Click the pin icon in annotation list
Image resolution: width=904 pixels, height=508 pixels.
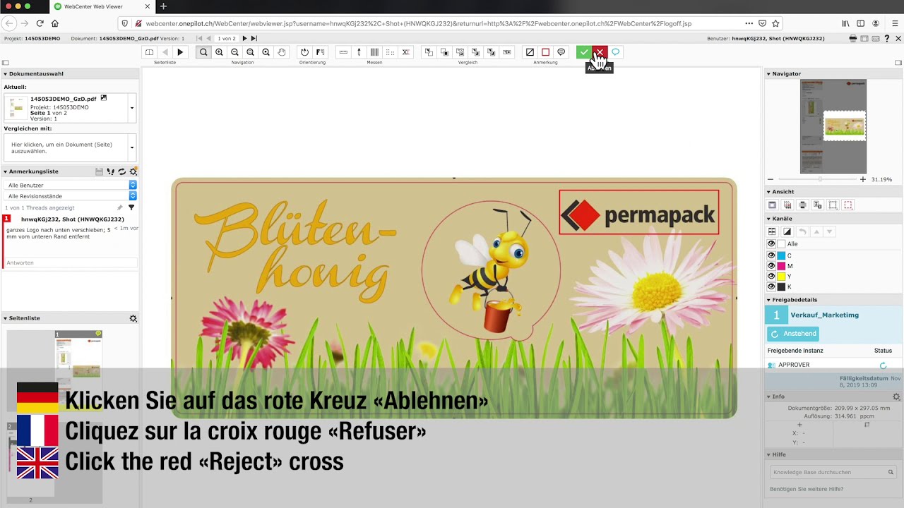coord(119,208)
